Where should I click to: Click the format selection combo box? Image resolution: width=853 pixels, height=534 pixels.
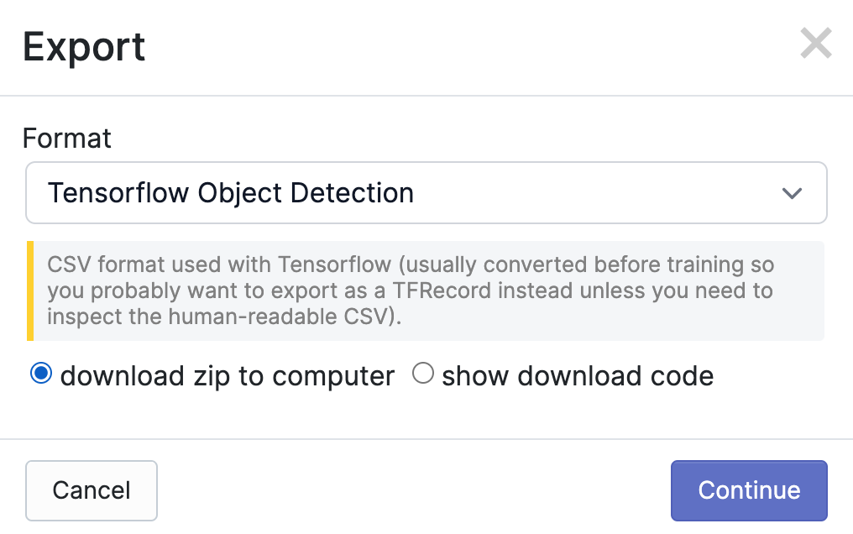pos(426,192)
